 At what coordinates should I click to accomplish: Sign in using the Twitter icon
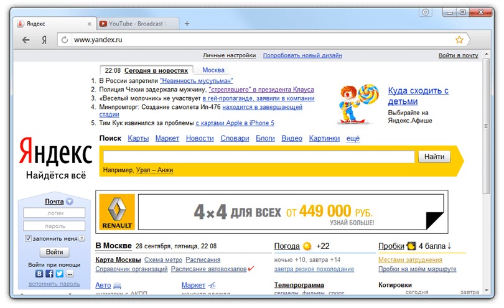pos(59,273)
